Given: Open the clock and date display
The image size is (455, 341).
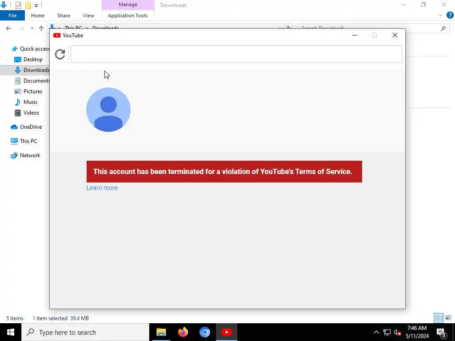Looking at the screenshot, I should [x=417, y=332].
